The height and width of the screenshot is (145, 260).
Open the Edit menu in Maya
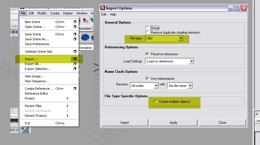(31, 13)
